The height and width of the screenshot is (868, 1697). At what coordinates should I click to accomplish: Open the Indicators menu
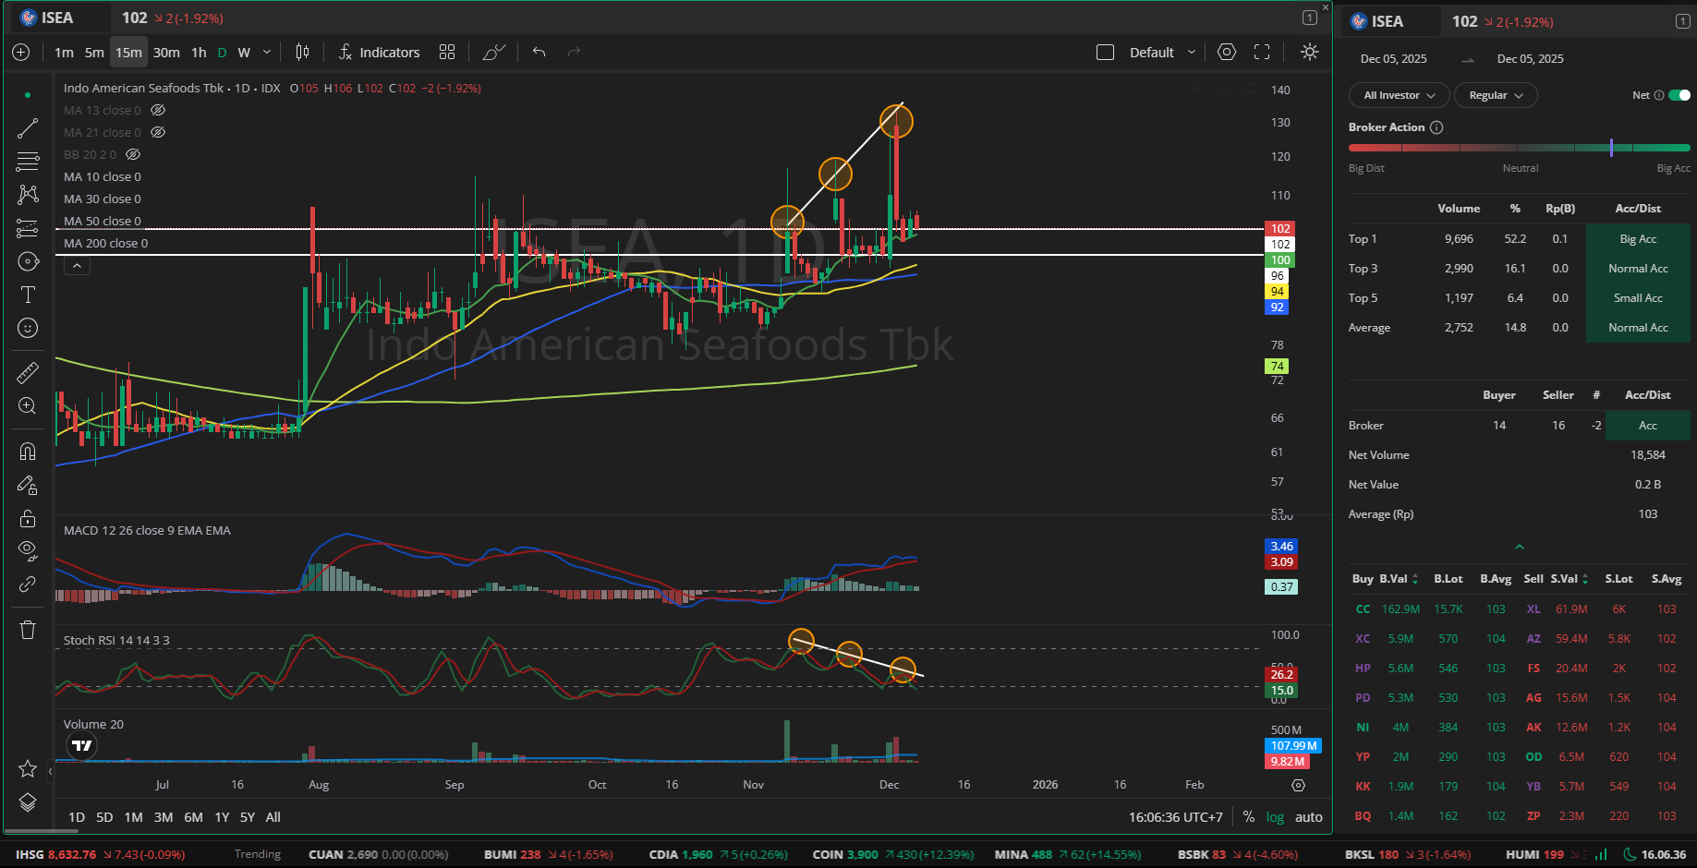pos(379,53)
